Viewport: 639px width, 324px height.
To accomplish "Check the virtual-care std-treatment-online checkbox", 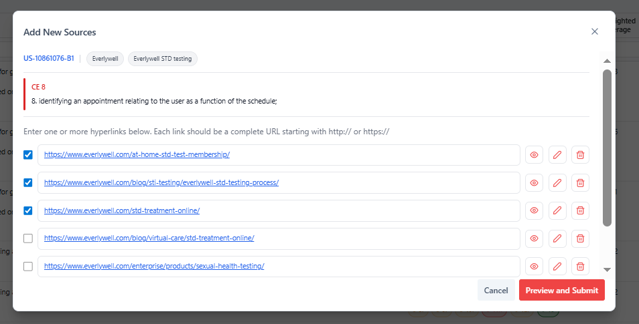I will click(x=28, y=238).
